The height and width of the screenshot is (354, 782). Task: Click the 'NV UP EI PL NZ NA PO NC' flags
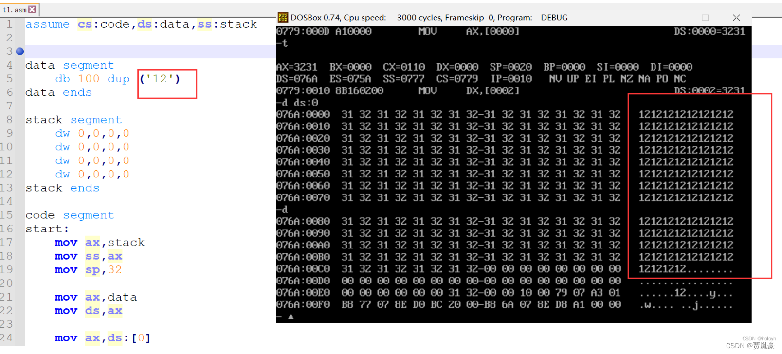click(618, 79)
